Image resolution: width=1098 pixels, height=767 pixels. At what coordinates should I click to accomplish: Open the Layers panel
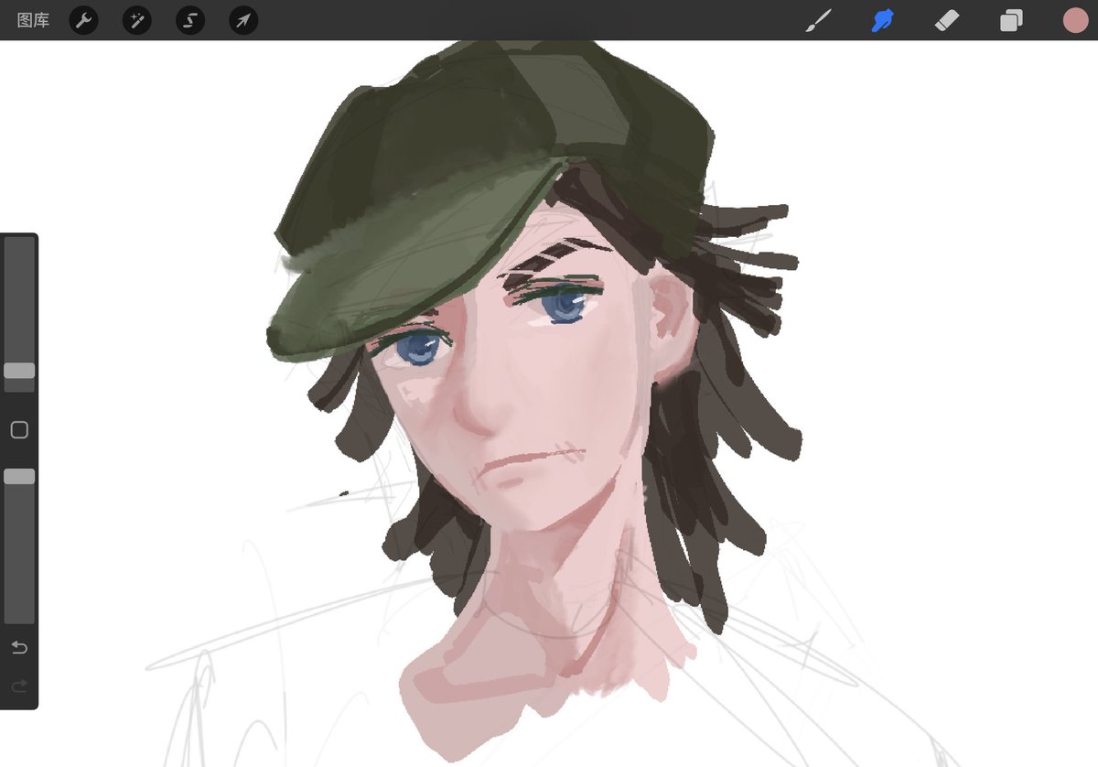click(1011, 20)
